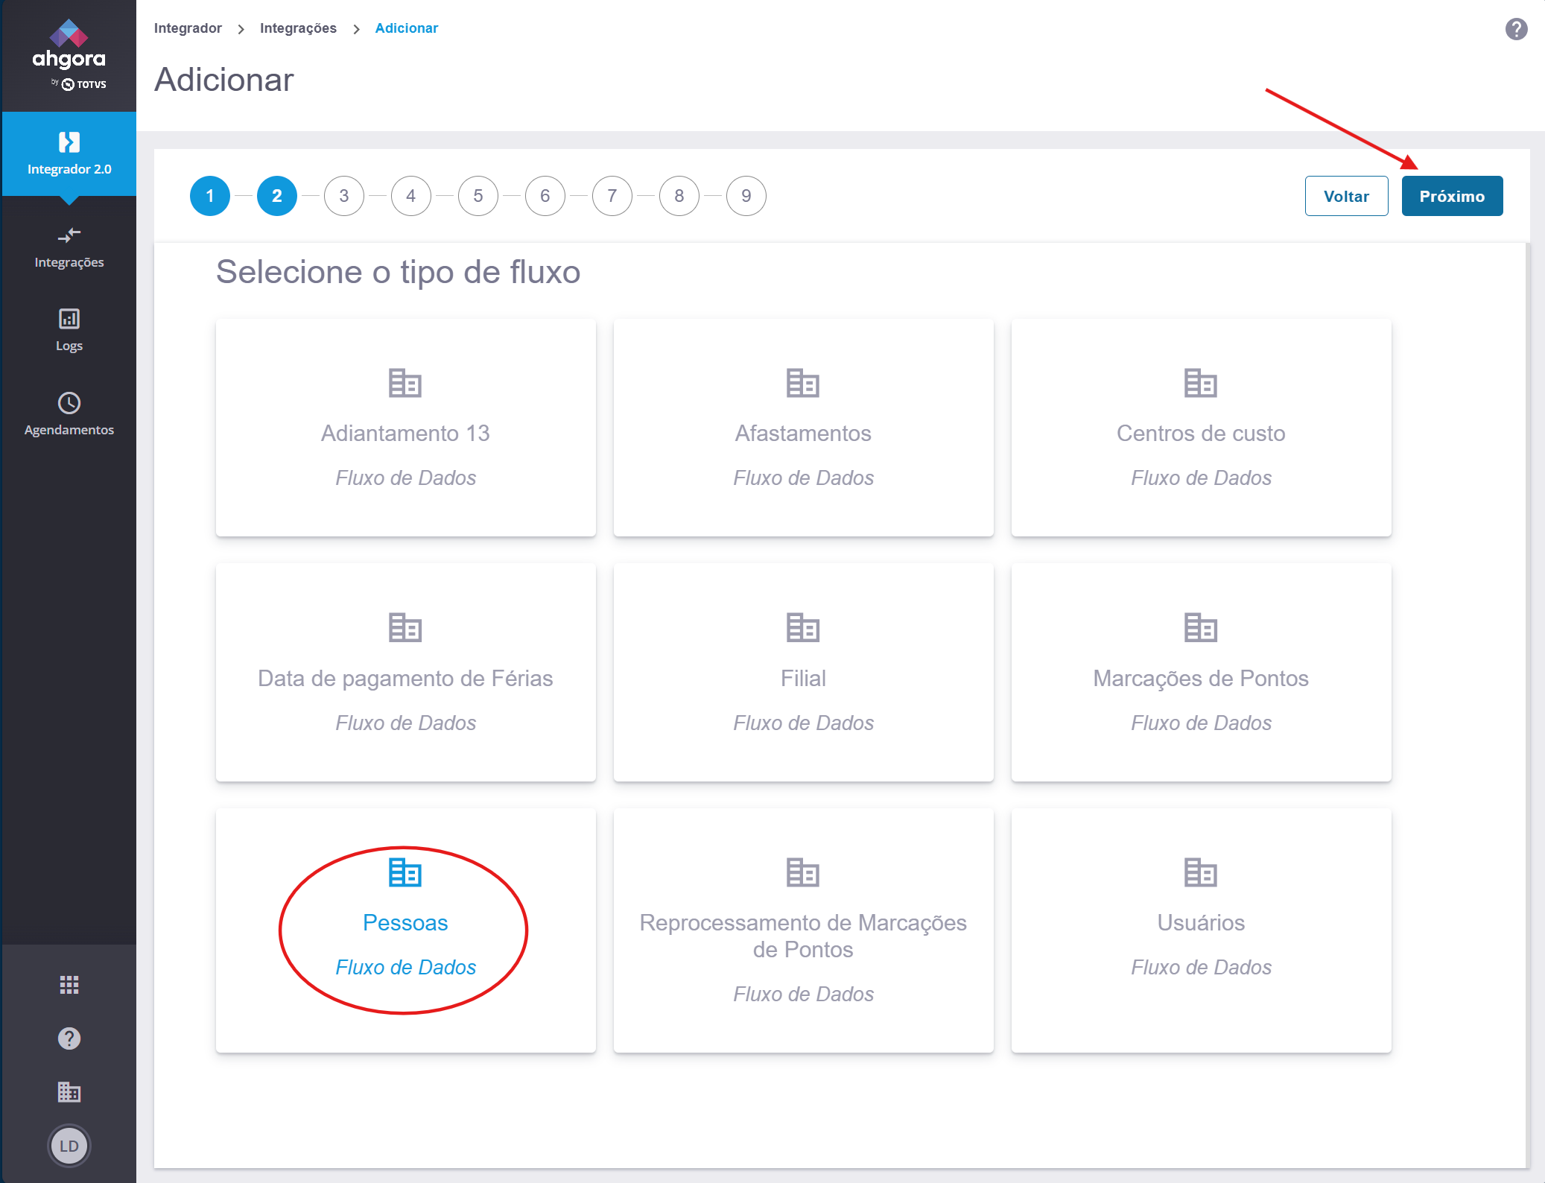
Task: Jump to step 3 in stepper
Action: [343, 196]
